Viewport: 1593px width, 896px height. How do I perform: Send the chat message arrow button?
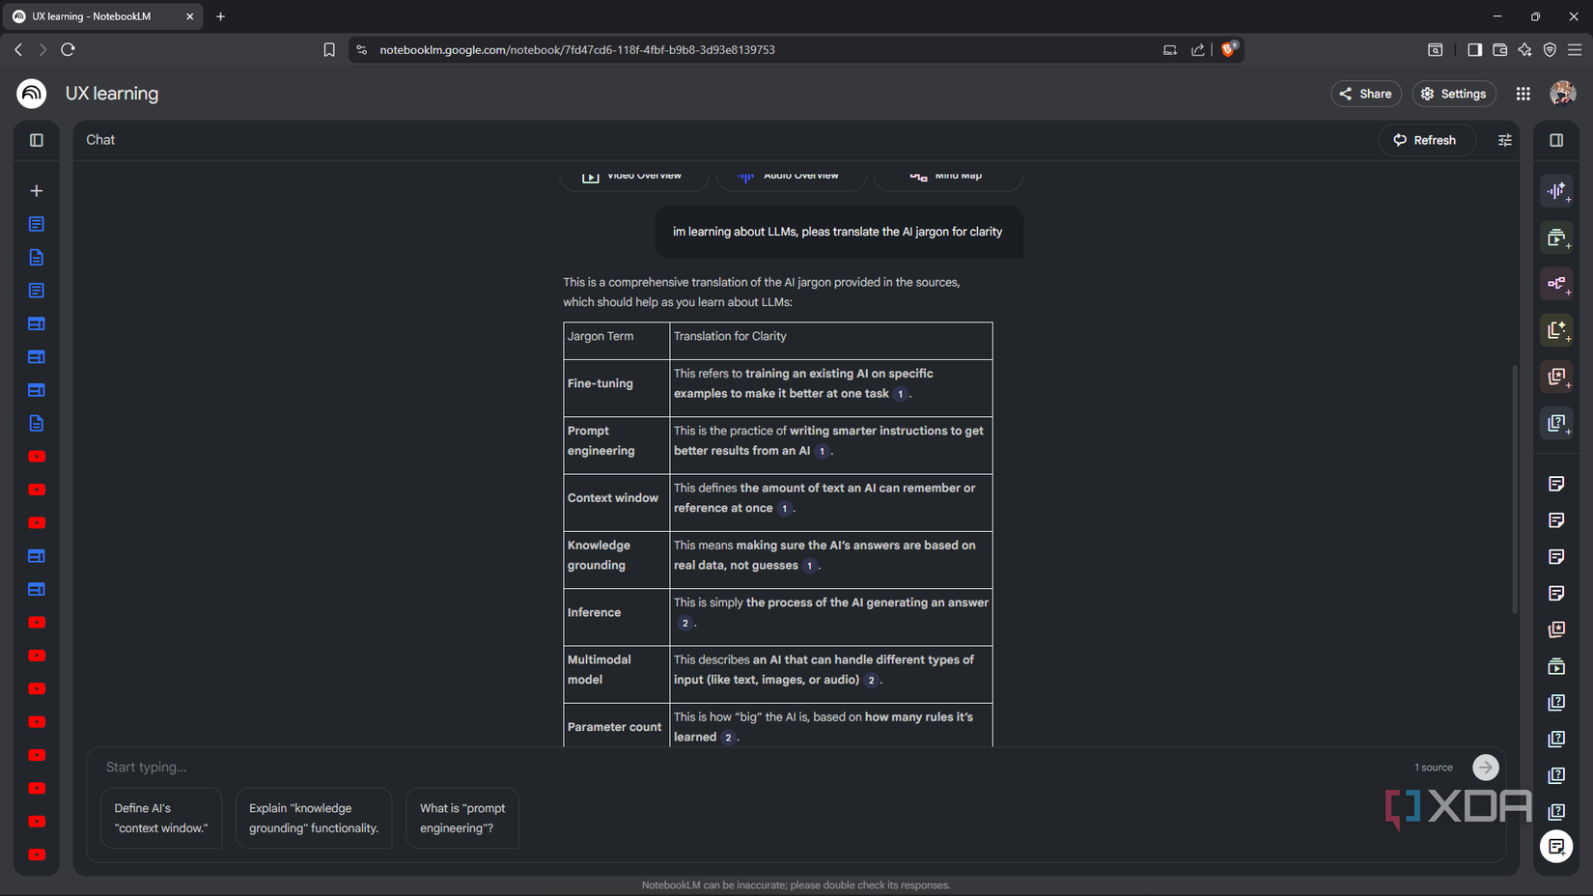pos(1486,768)
